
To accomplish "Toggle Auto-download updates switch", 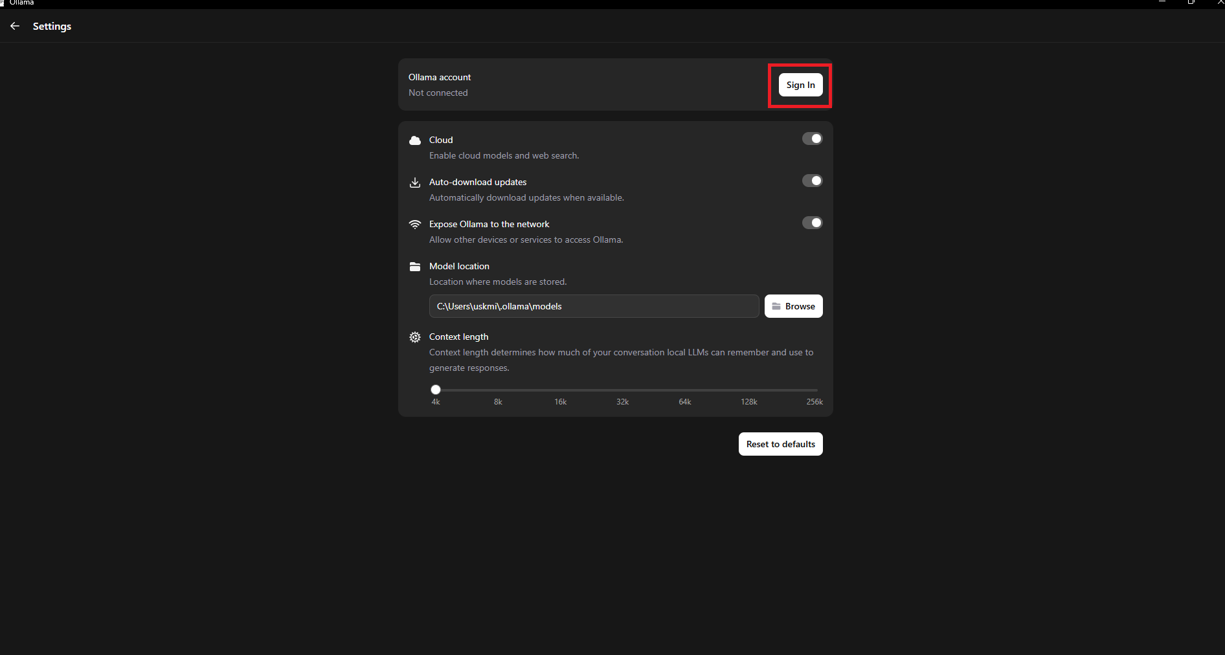I will point(812,181).
